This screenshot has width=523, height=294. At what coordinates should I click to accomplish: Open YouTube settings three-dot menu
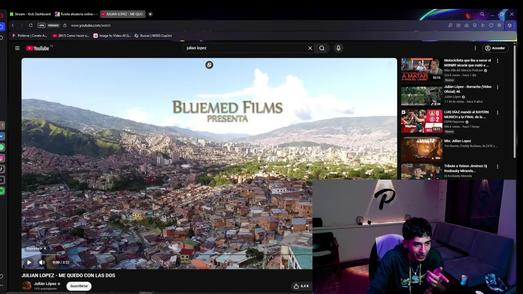[475, 48]
